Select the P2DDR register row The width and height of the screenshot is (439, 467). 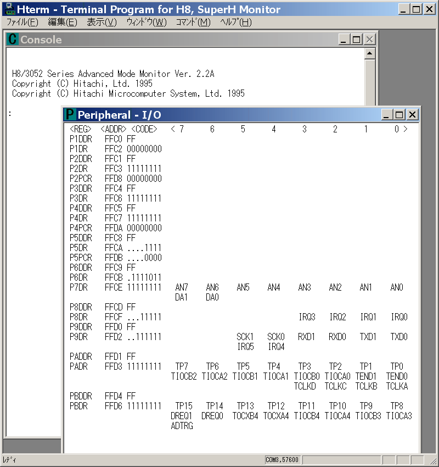coord(103,159)
